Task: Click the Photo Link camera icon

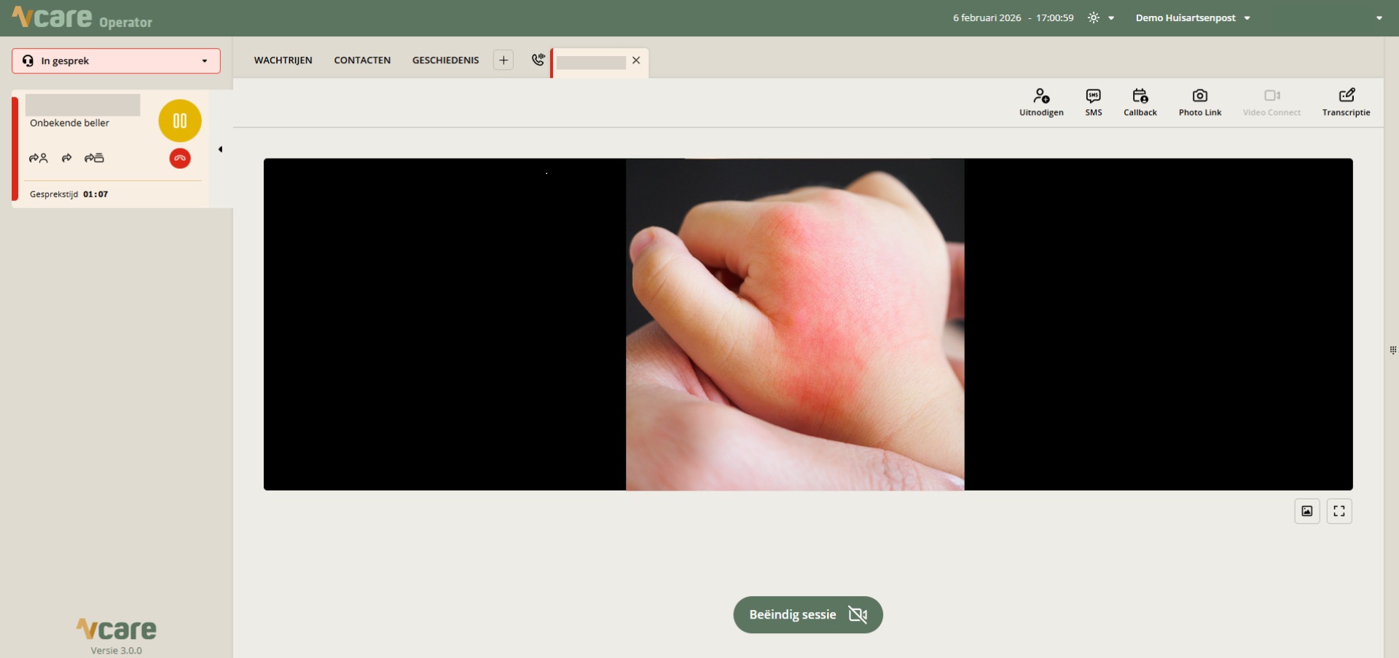Action: [1199, 101]
